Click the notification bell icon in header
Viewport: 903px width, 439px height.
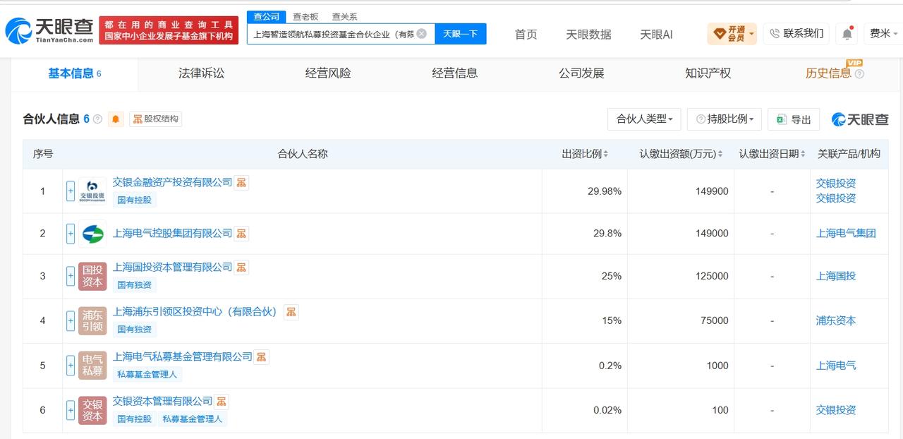tap(846, 33)
